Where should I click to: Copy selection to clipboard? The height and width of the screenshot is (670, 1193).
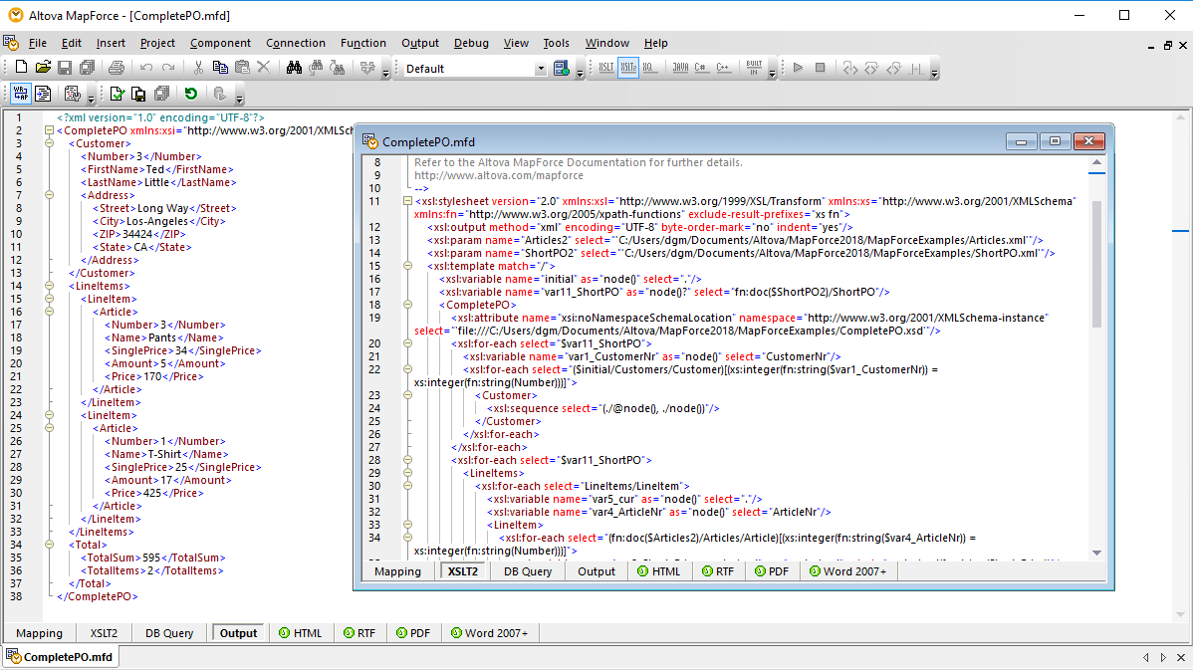(220, 68)
